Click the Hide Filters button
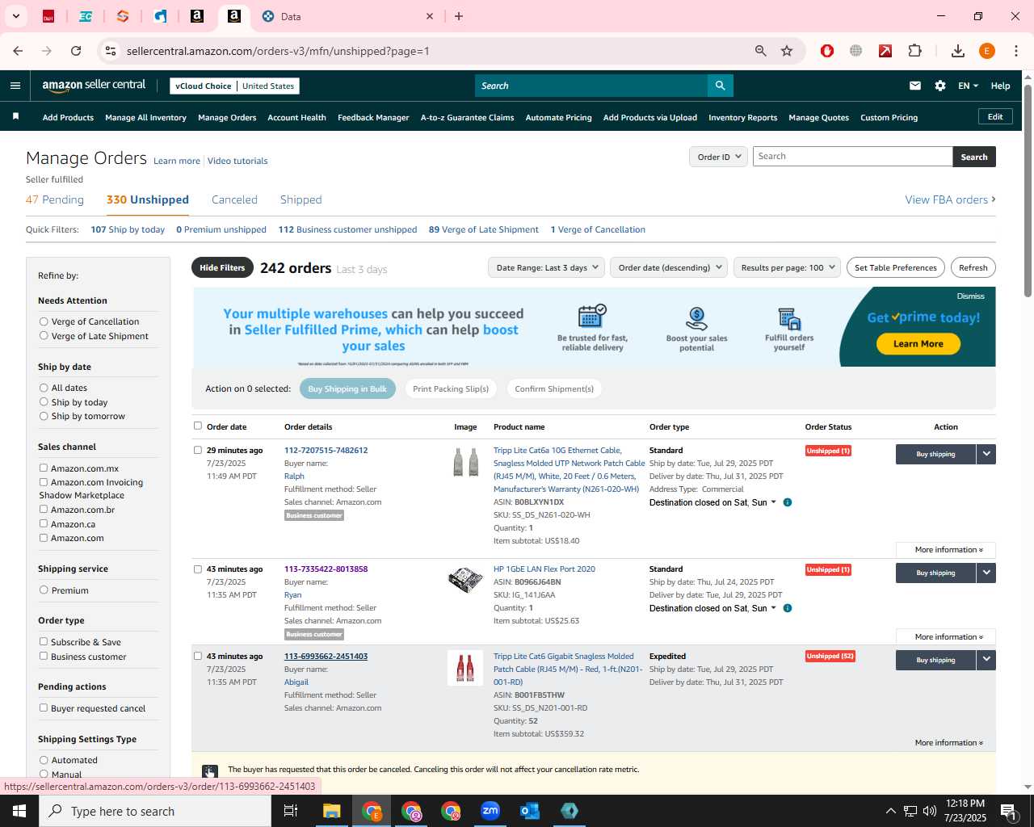The width and height of the screenshot is (1034, 827). pos(222,267)
